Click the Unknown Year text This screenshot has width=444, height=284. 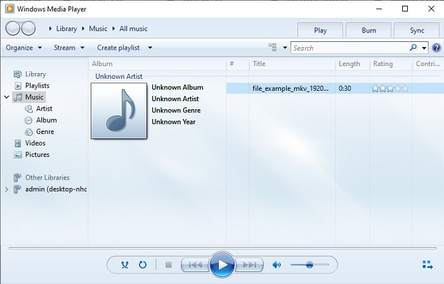point(174,122)
